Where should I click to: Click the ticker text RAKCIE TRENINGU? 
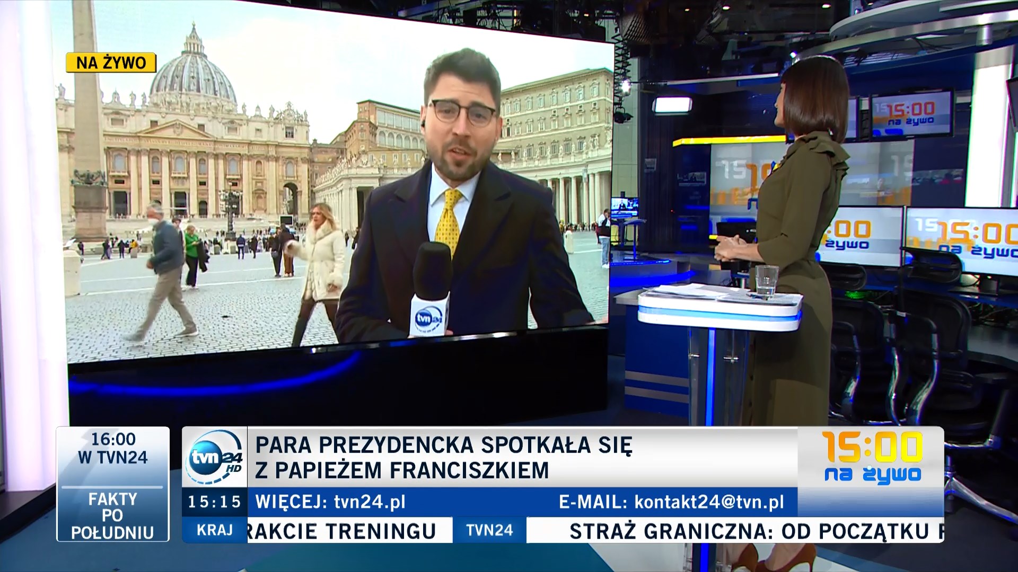341,531
